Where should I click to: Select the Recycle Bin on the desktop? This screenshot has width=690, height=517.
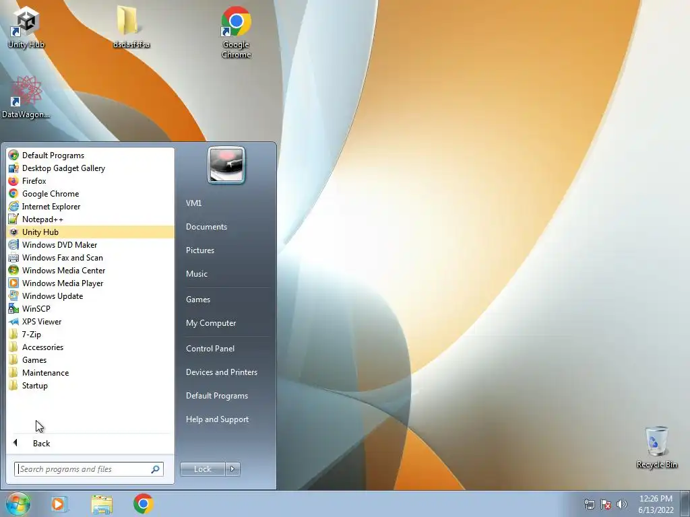[x=656, y=447]
